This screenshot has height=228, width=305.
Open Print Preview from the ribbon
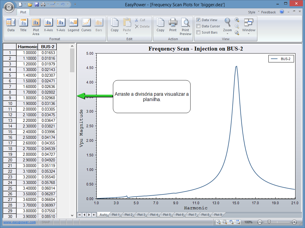coord(185,26)
